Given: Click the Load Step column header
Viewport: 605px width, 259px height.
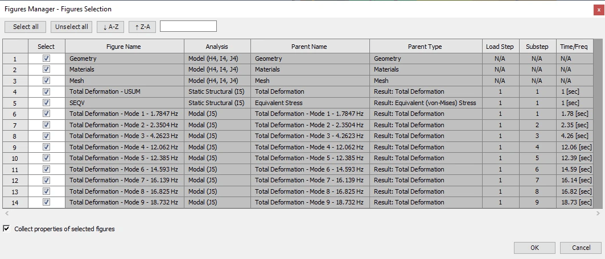Looking at the screenshot, I should pos(500,46).
